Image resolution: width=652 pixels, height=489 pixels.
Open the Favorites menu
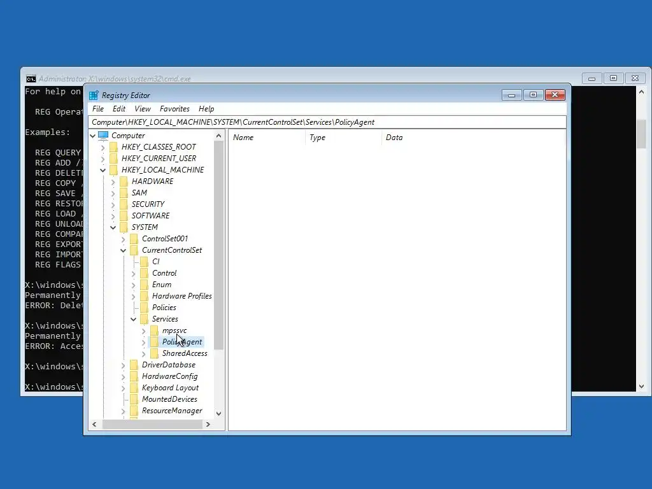174,109
